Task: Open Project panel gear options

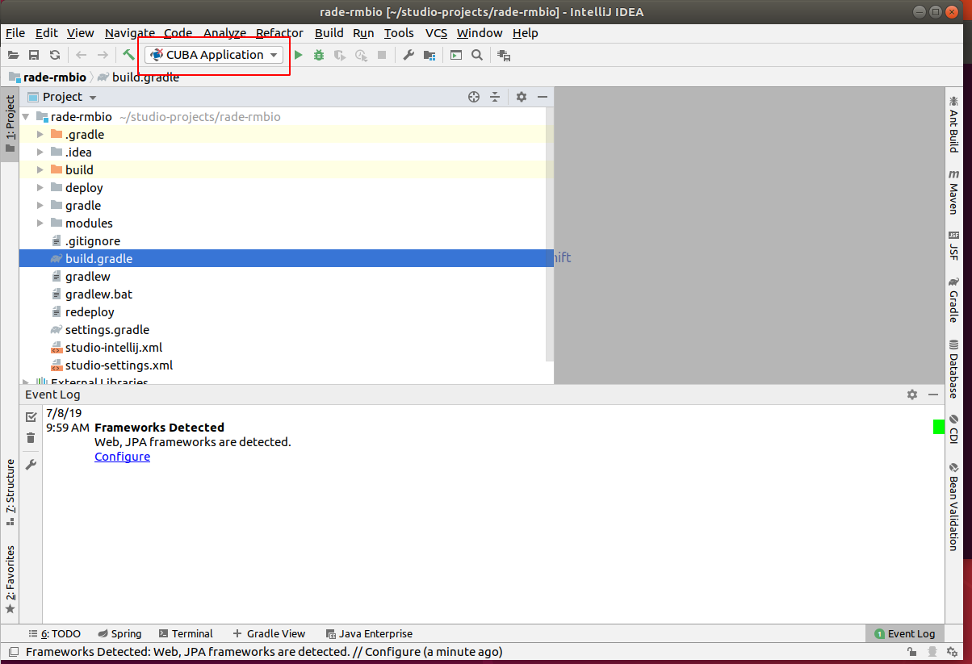Action: 522,97
